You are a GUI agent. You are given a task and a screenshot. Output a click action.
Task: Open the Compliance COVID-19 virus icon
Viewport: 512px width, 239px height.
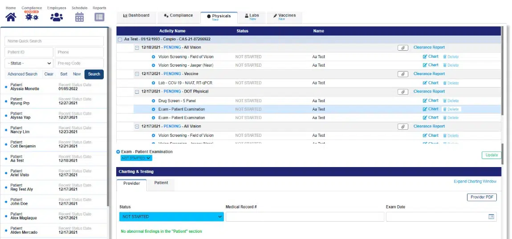point(32,17)
